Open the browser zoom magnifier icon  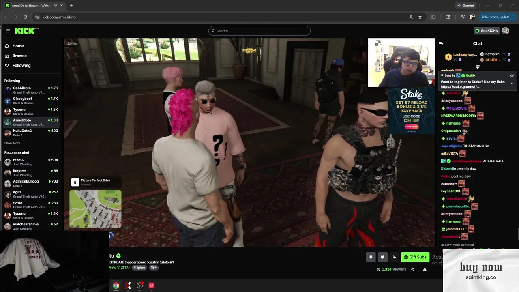[x=411, y=17]
